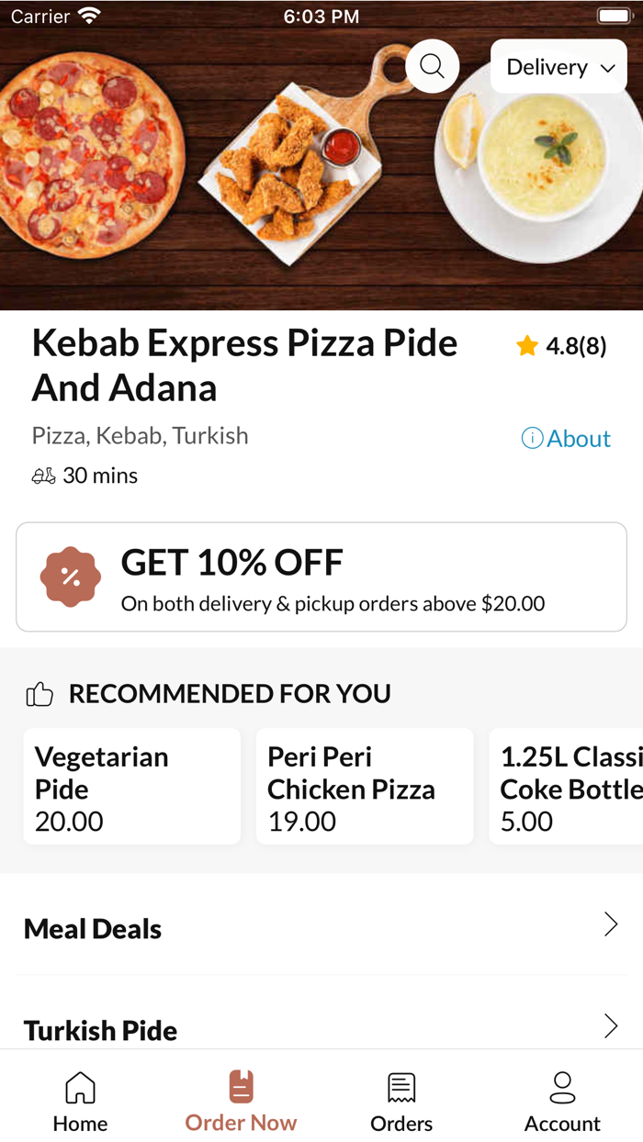643x1142 pixels.
Task: Open the Delivery mode dropdown
Action: coord(558,66)
